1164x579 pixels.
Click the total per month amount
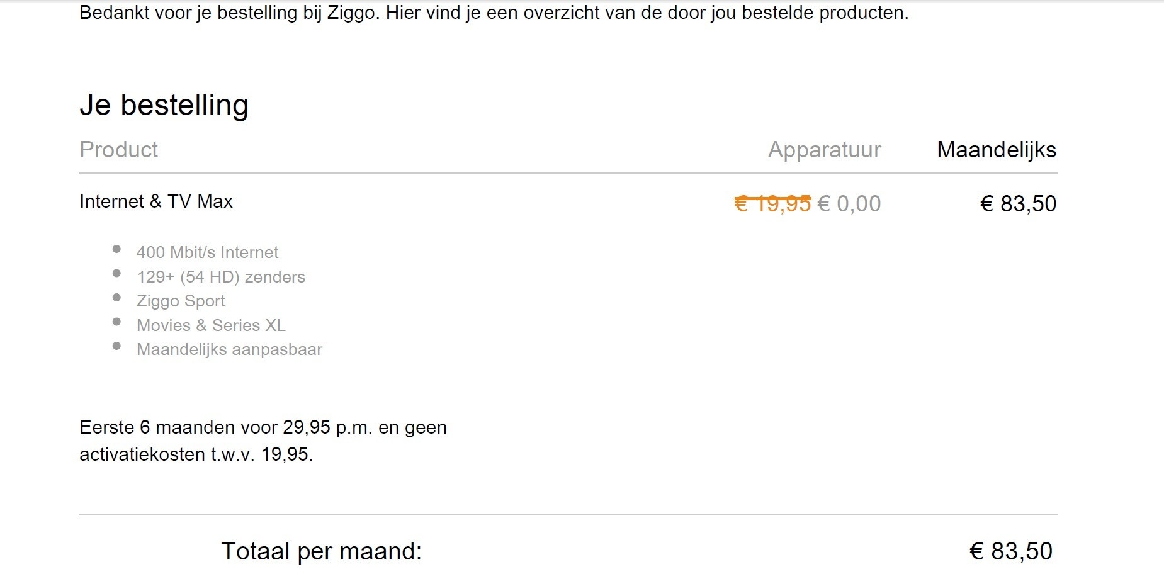click(x=1010, y=551)
